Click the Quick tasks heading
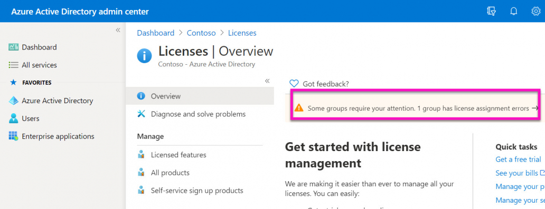 [516, 147]
